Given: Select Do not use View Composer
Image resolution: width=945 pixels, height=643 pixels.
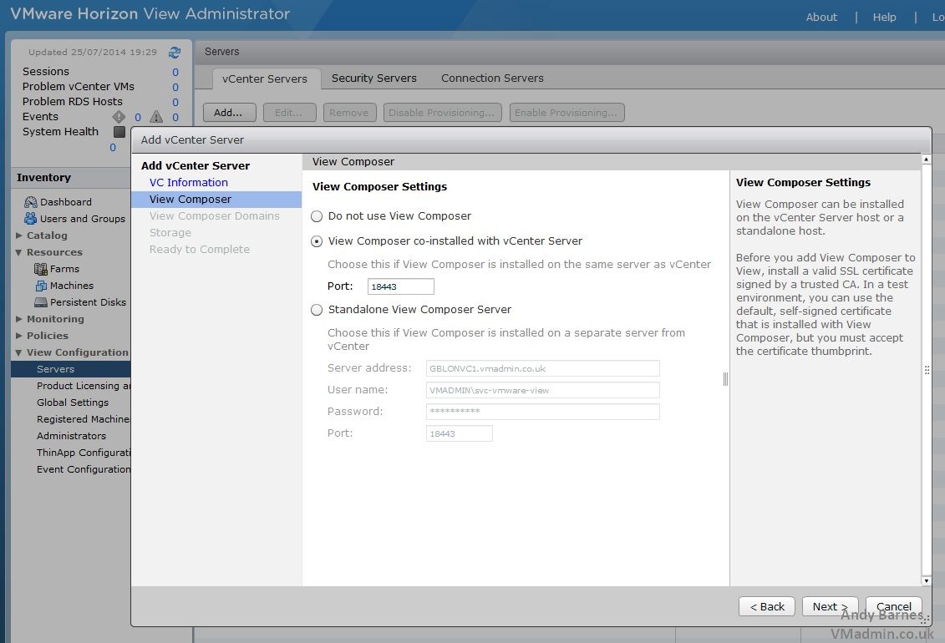Looking at the screenshot, I should click(x=317, y=216).
